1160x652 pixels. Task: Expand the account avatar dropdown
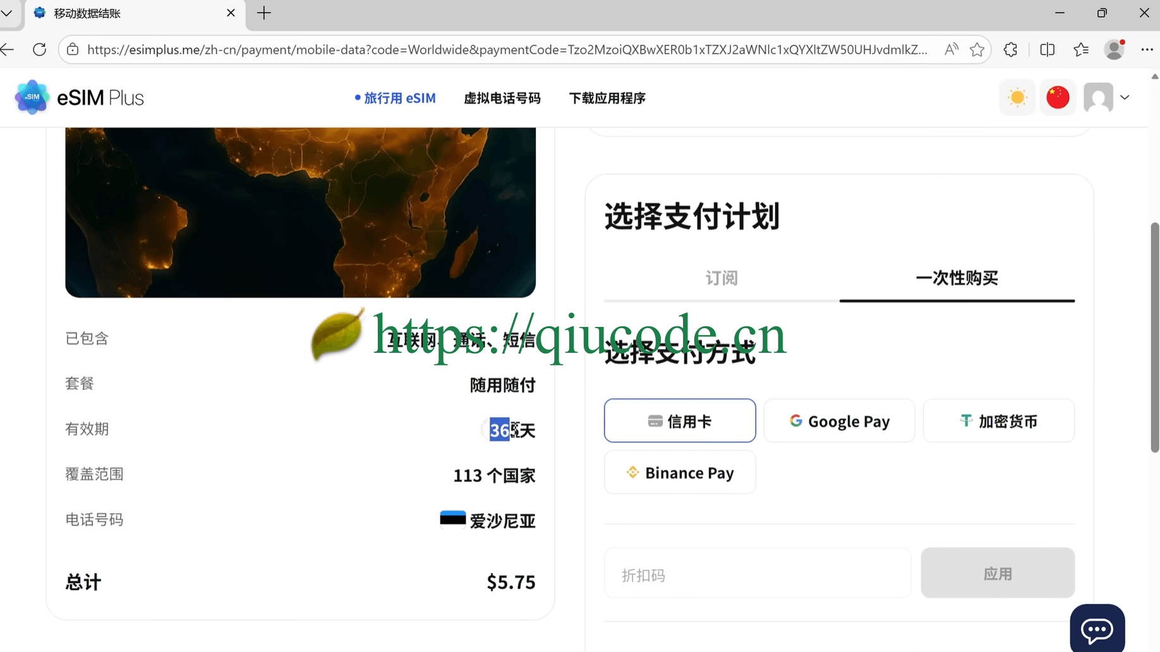(x=1125, y=98)
